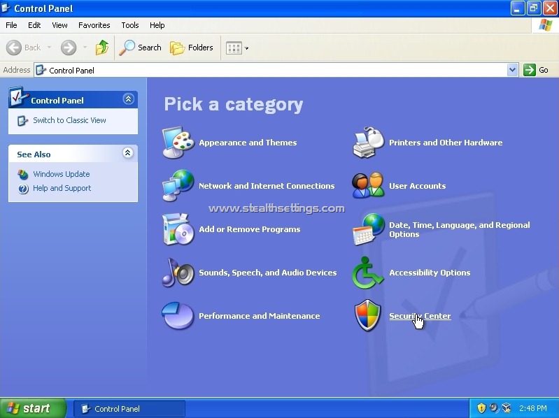
Task: Click the Date, Time, Language calendar globe icon
Action: (368, 229)
